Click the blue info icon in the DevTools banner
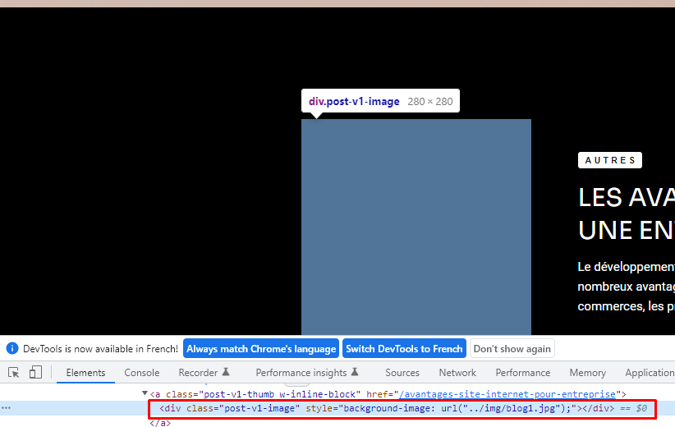Screen dimensions: 675x427 12,348
